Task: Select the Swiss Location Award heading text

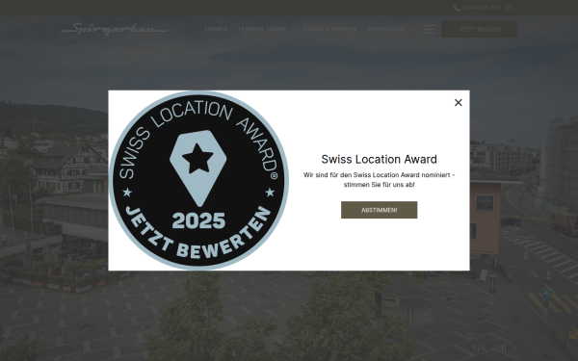Action: coord(379,159)
